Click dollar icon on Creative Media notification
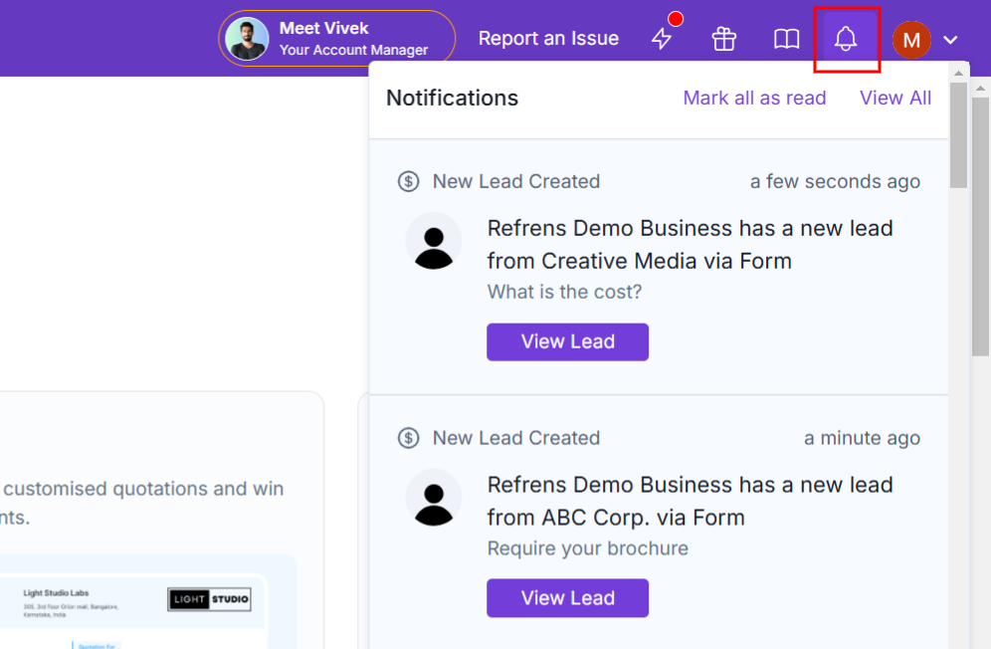 pos(408,181)
